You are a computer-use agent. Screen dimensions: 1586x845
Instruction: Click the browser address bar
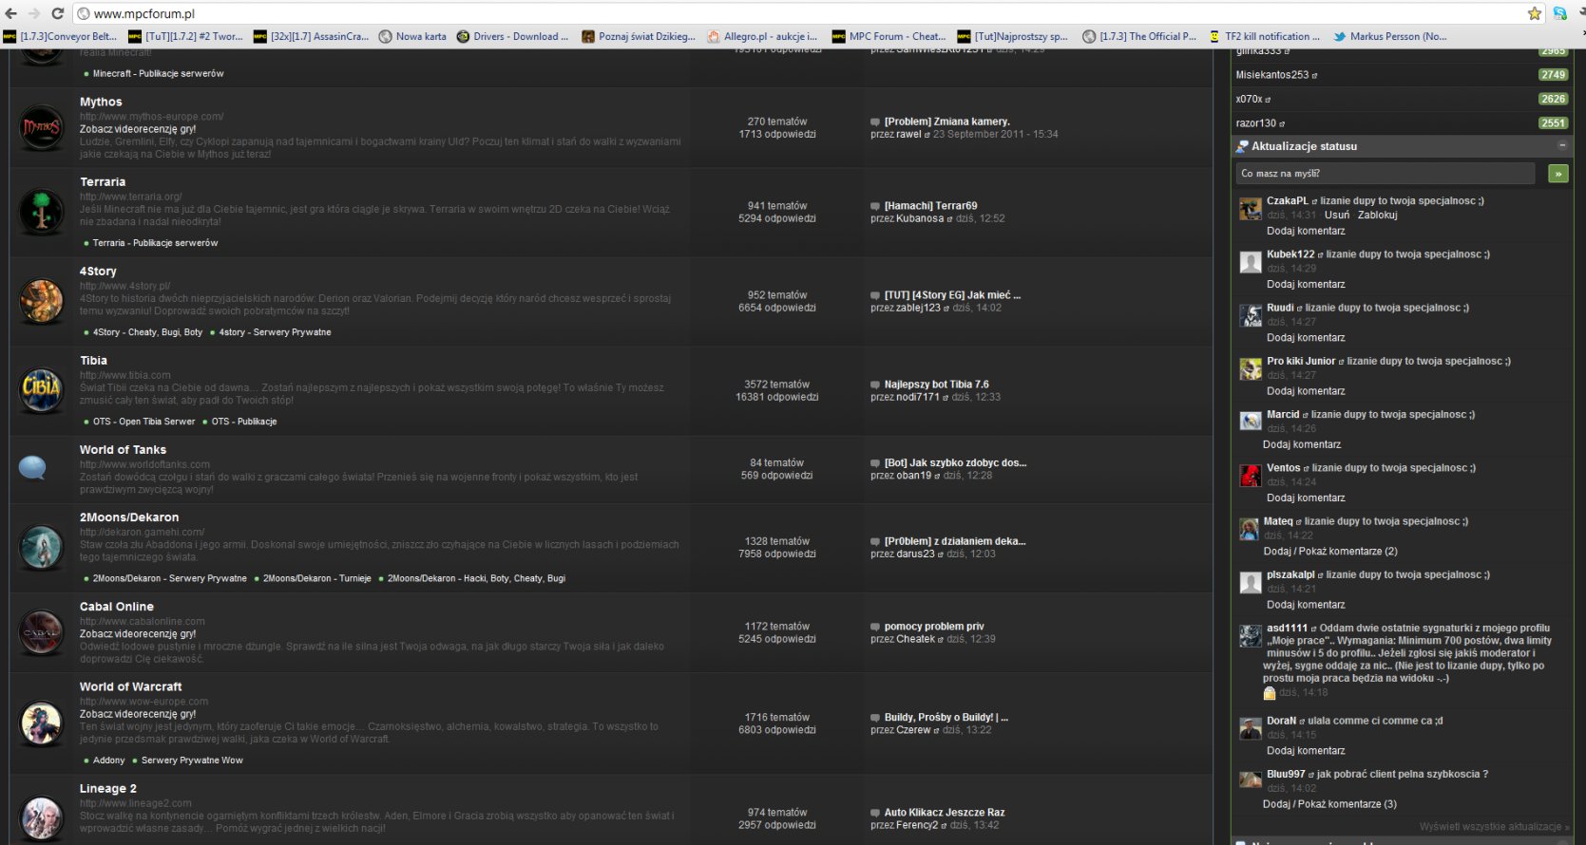(798, 13)
